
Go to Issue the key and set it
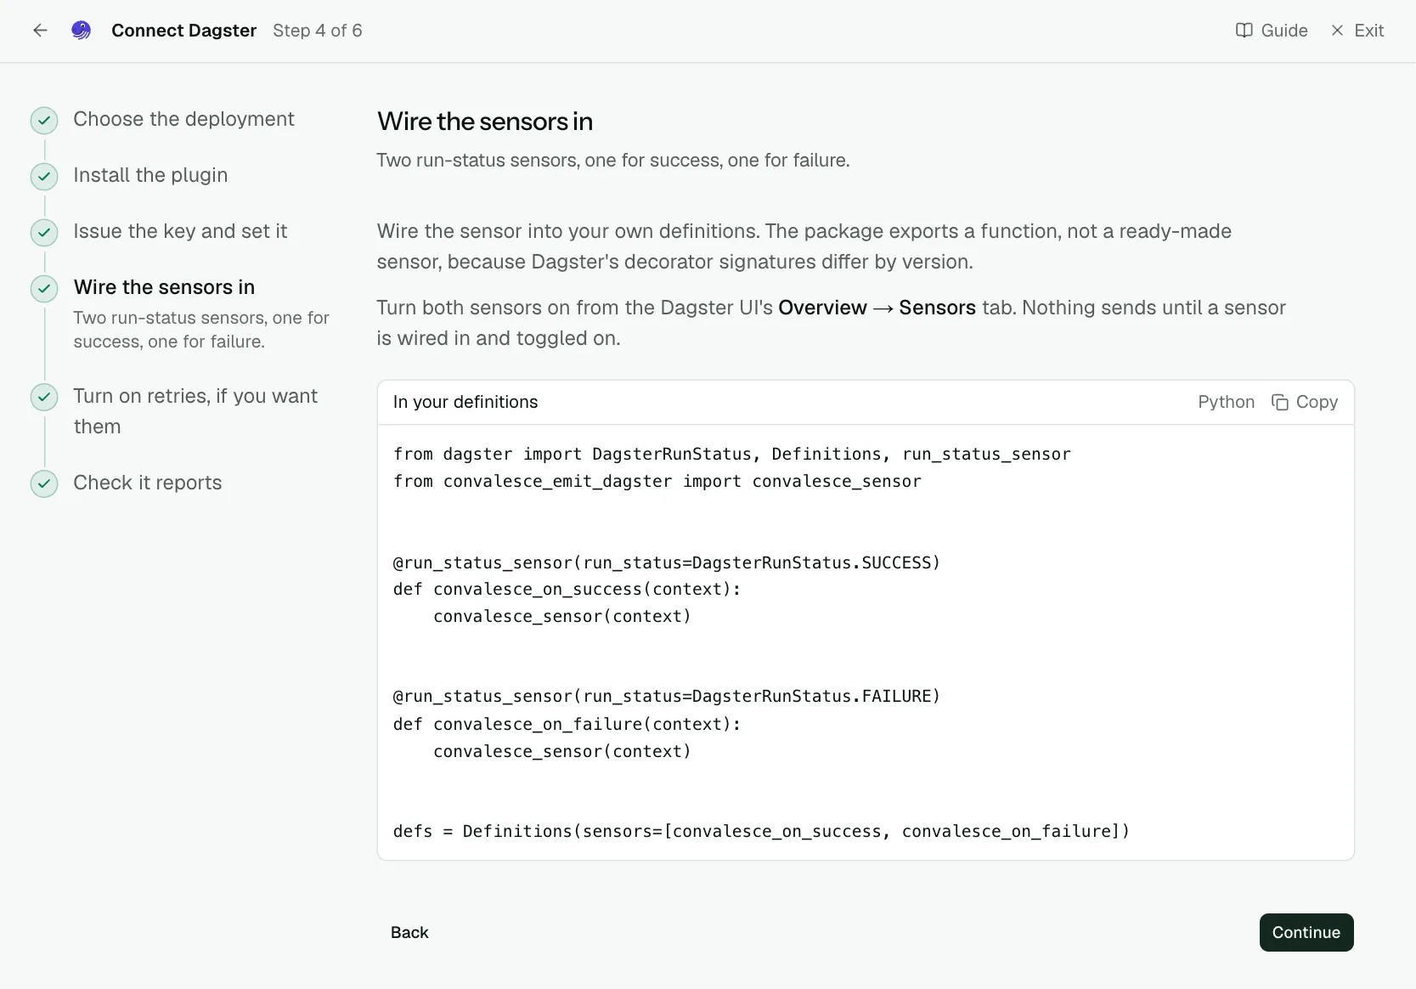coord(180,231)
